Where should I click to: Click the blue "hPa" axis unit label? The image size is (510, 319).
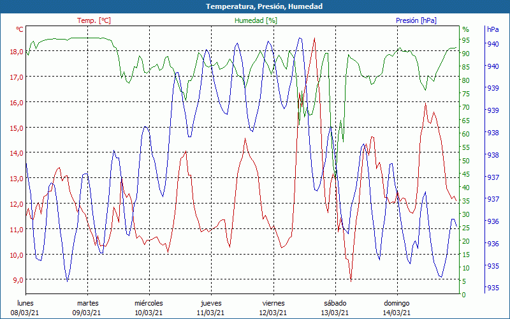pyautogui.click(x=493, y=29)
